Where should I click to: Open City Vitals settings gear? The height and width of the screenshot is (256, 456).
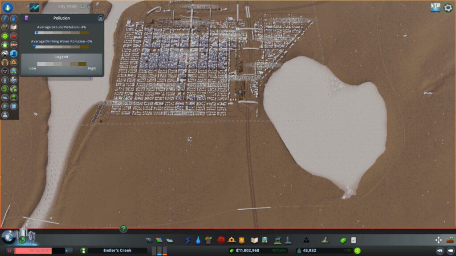82,6
